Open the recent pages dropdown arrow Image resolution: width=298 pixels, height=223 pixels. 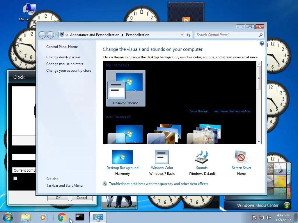click(56, 35)
